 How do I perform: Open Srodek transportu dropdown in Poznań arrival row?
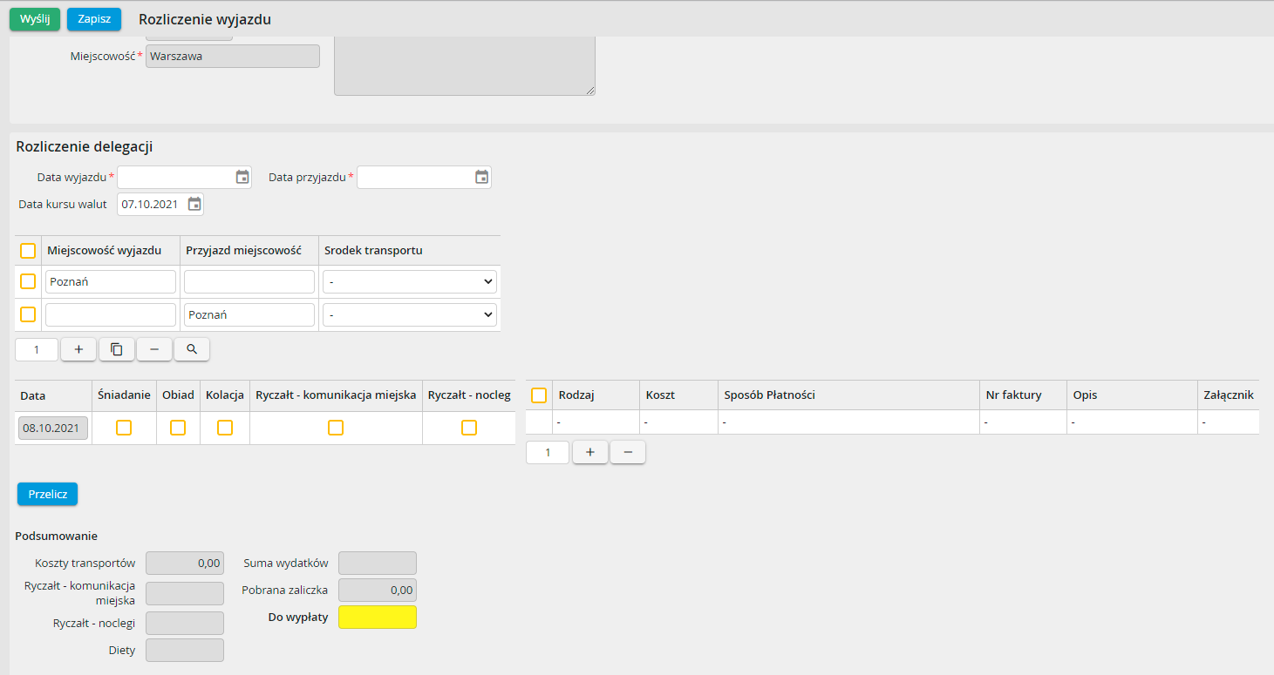(x=409, y=314)
